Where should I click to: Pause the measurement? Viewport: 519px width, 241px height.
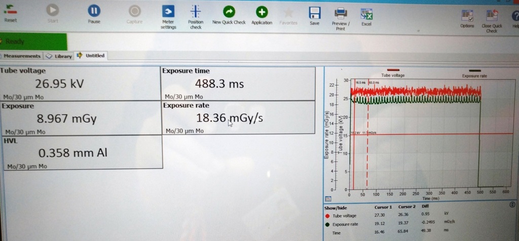pos(94,12)
